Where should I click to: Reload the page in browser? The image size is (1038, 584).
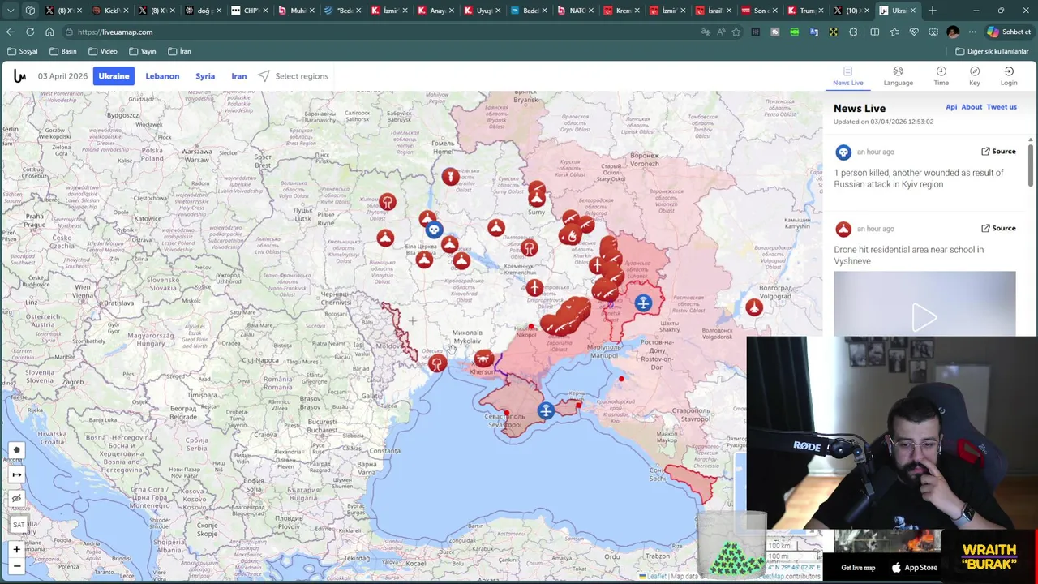30,32
